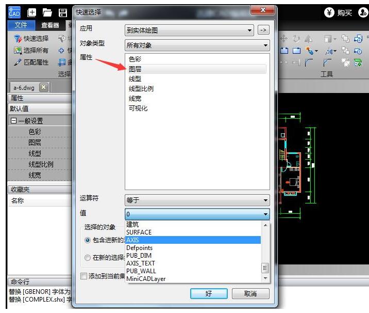The width and height of the screenshot is (369, 313).
Task: Click the CAD application logo icon
Action: tap(14, 12)
